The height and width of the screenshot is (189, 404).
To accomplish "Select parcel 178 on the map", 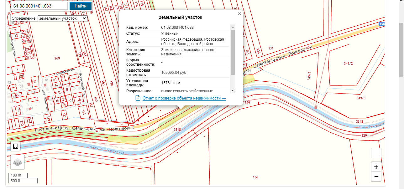I will (111, 84).
